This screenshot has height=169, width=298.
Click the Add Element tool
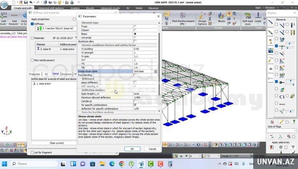[14, 19]
